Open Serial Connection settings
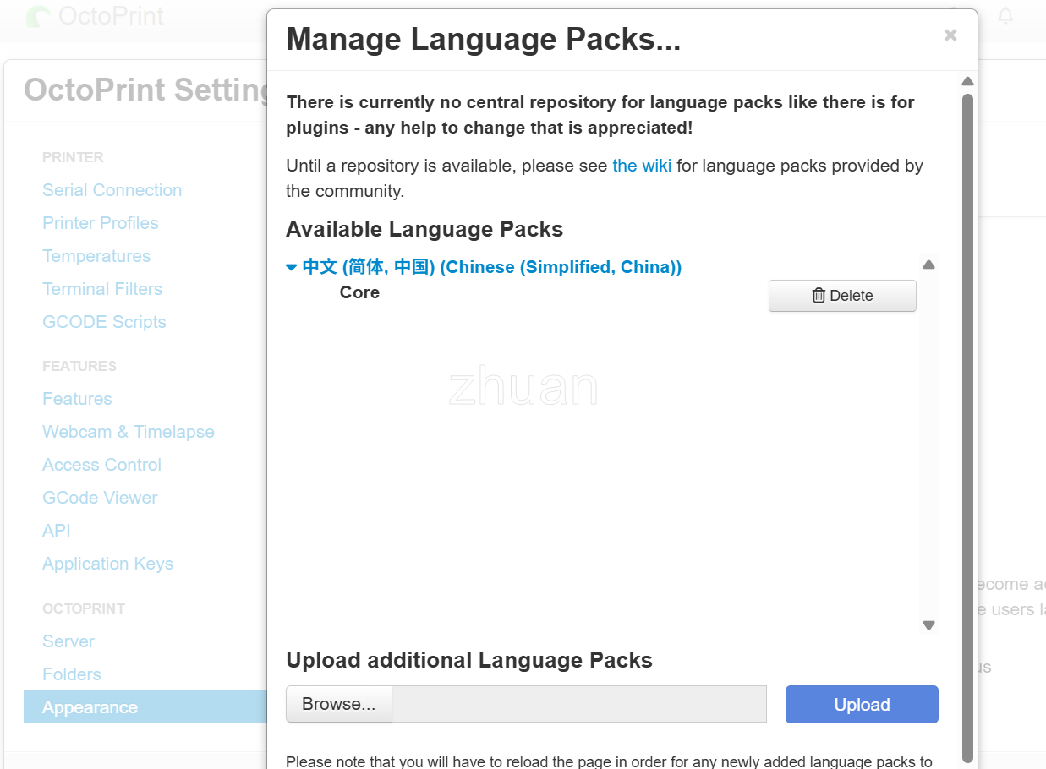Screen dimensions: 1046x769 112,190
